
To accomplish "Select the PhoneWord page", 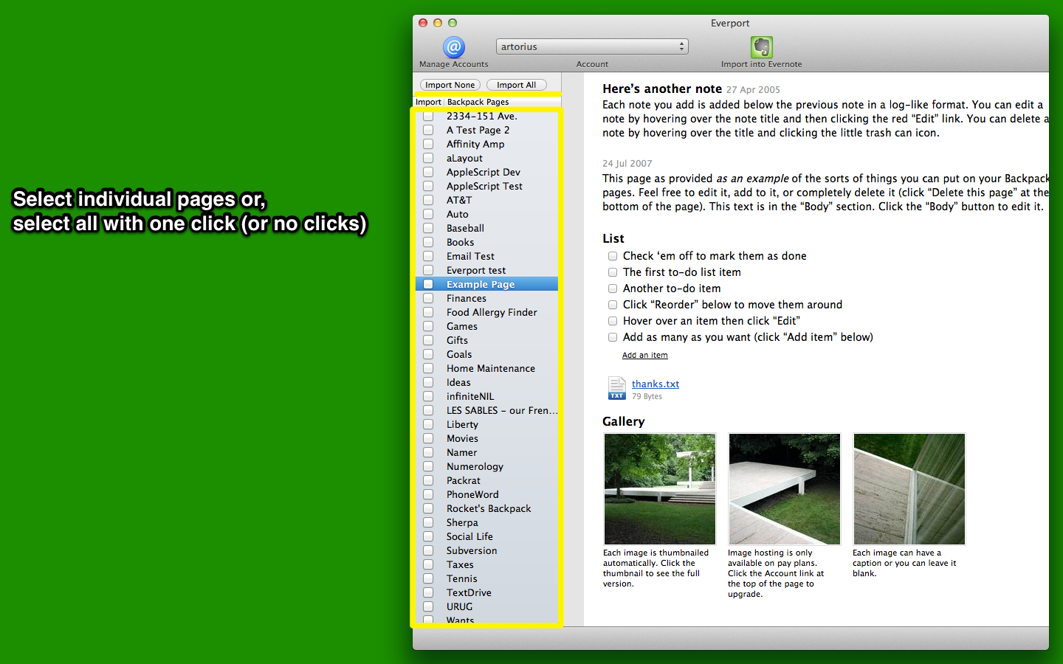I will point(487,494).
